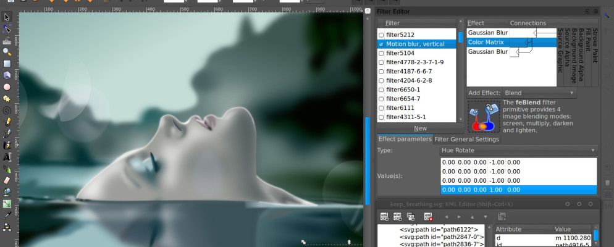Image resolution: width=614 pixels, height=247 pixels.
Task: Switch to Filter General Settings tab
Action: click(x=466, y=139)
